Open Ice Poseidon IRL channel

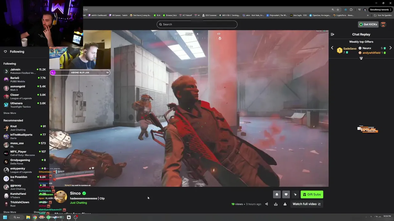click(x=25, y=179)
